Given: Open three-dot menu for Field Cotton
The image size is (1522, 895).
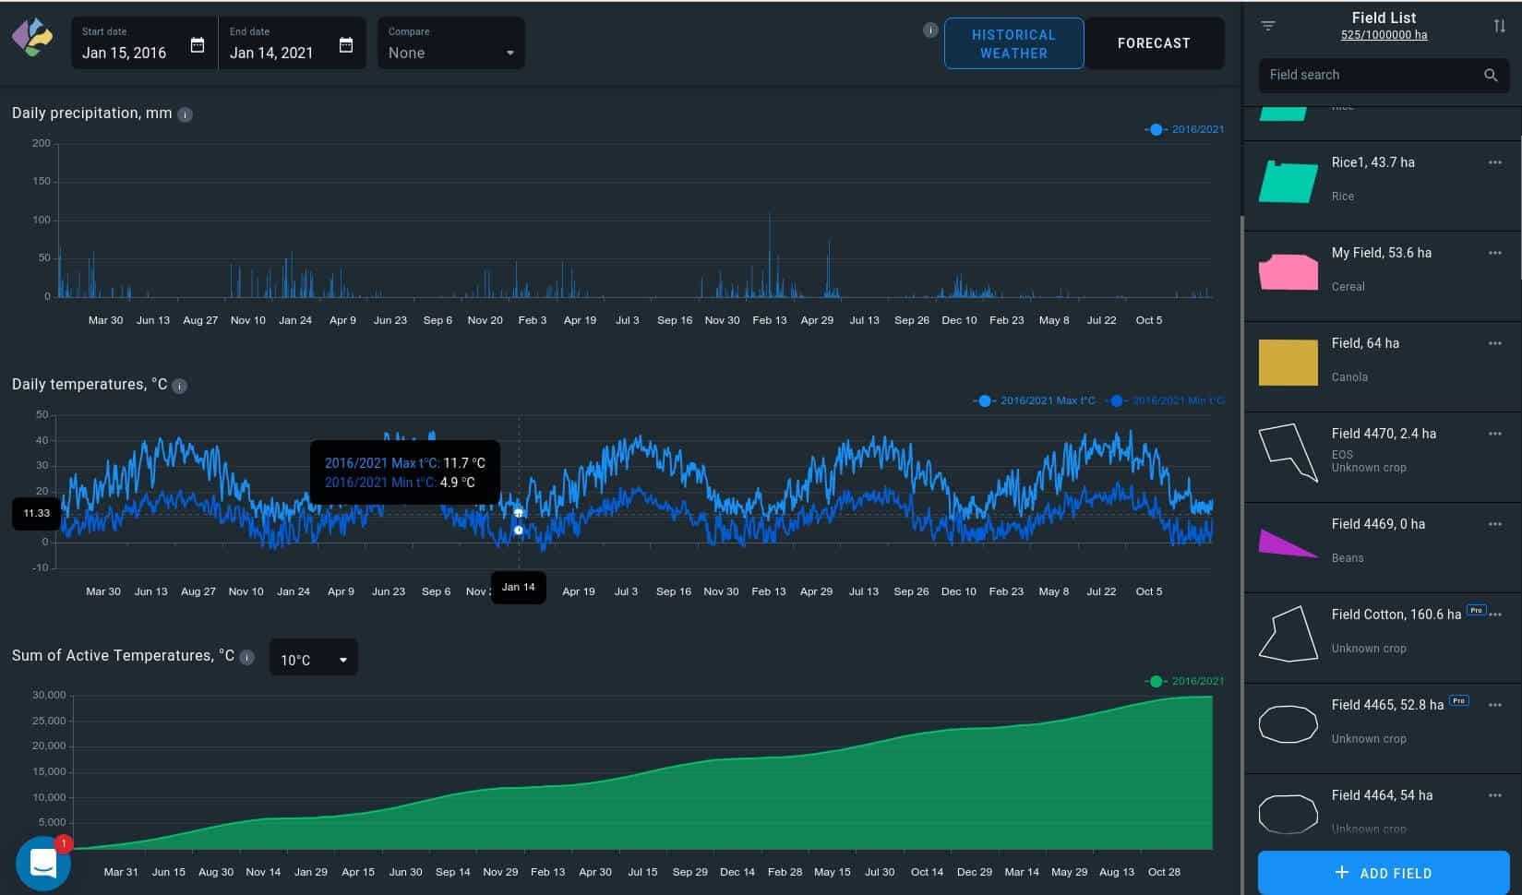Looking at the screenshot, I should point(1495,615).
